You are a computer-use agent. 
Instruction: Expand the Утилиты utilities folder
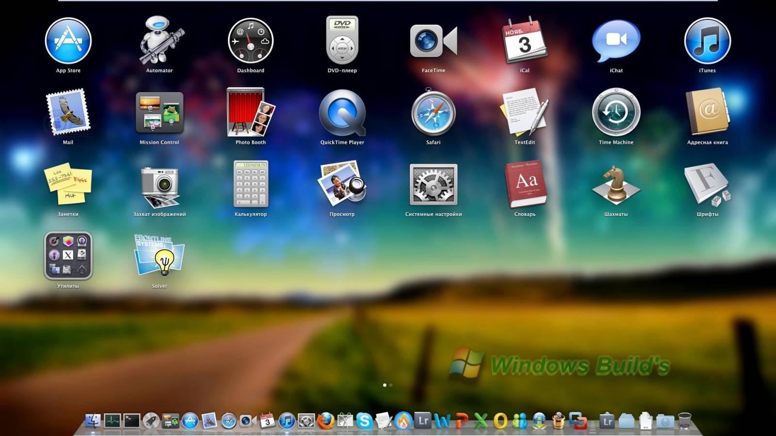coord(68,256)
